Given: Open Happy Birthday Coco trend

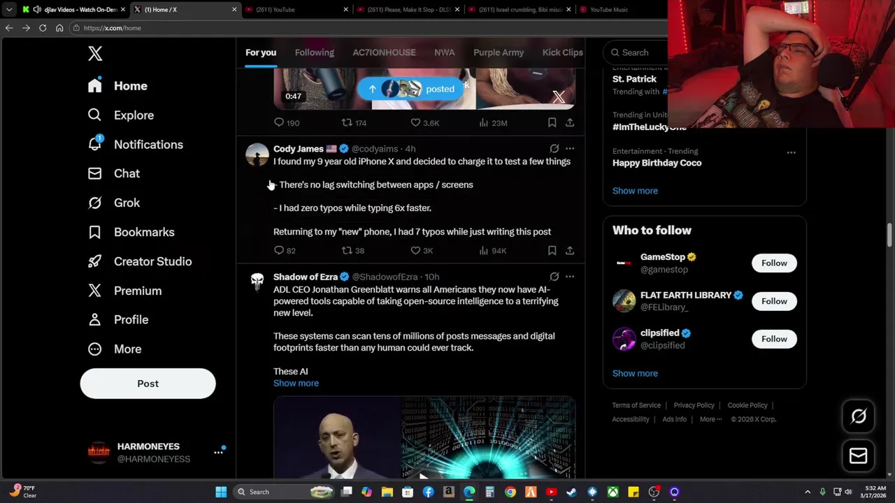Looking at the screenshot, I should click(657, 163).
